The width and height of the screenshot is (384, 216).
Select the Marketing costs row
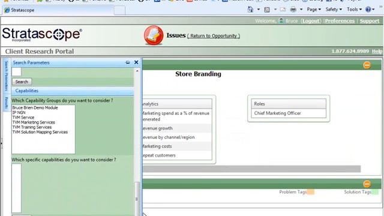click(x=178, y=146)
